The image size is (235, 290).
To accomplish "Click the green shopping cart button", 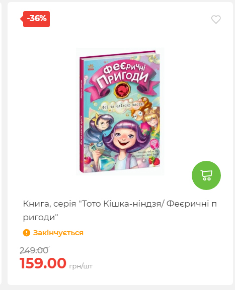I will (206, 175).
